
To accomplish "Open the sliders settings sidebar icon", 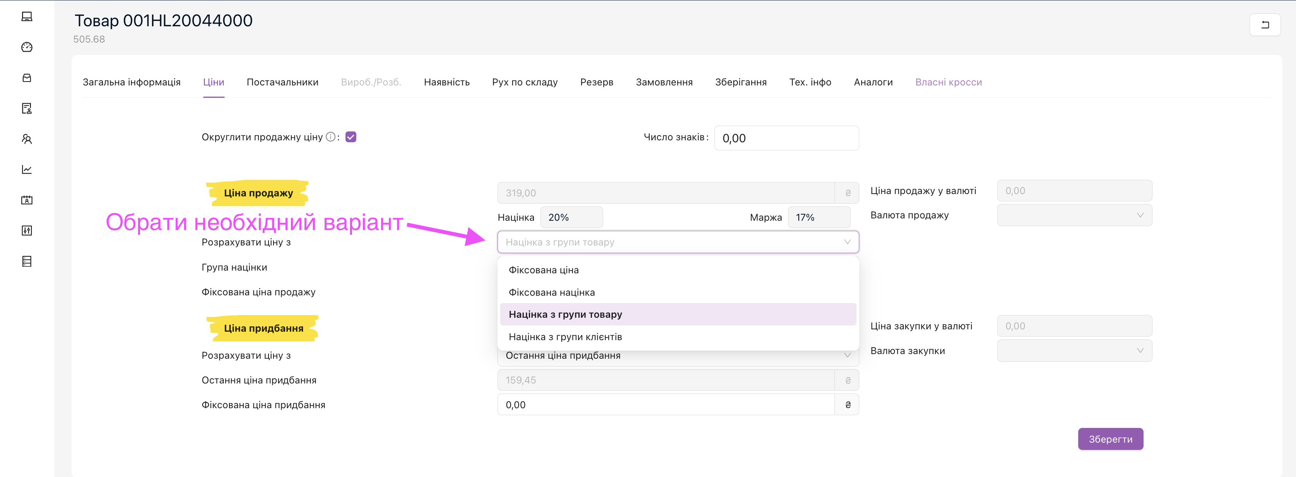I will (x=27, y=231).
